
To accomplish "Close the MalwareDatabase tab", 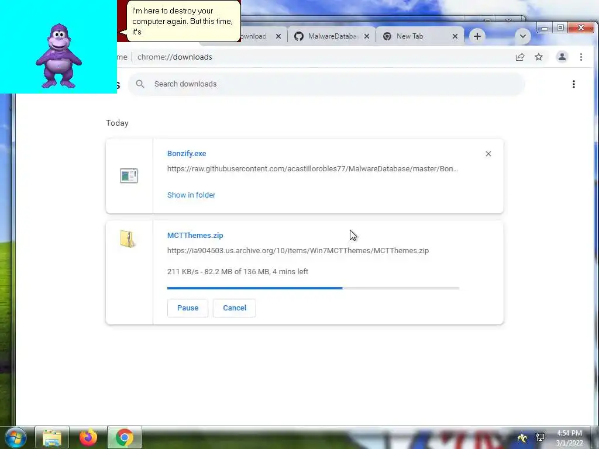I will click(367, 36).
